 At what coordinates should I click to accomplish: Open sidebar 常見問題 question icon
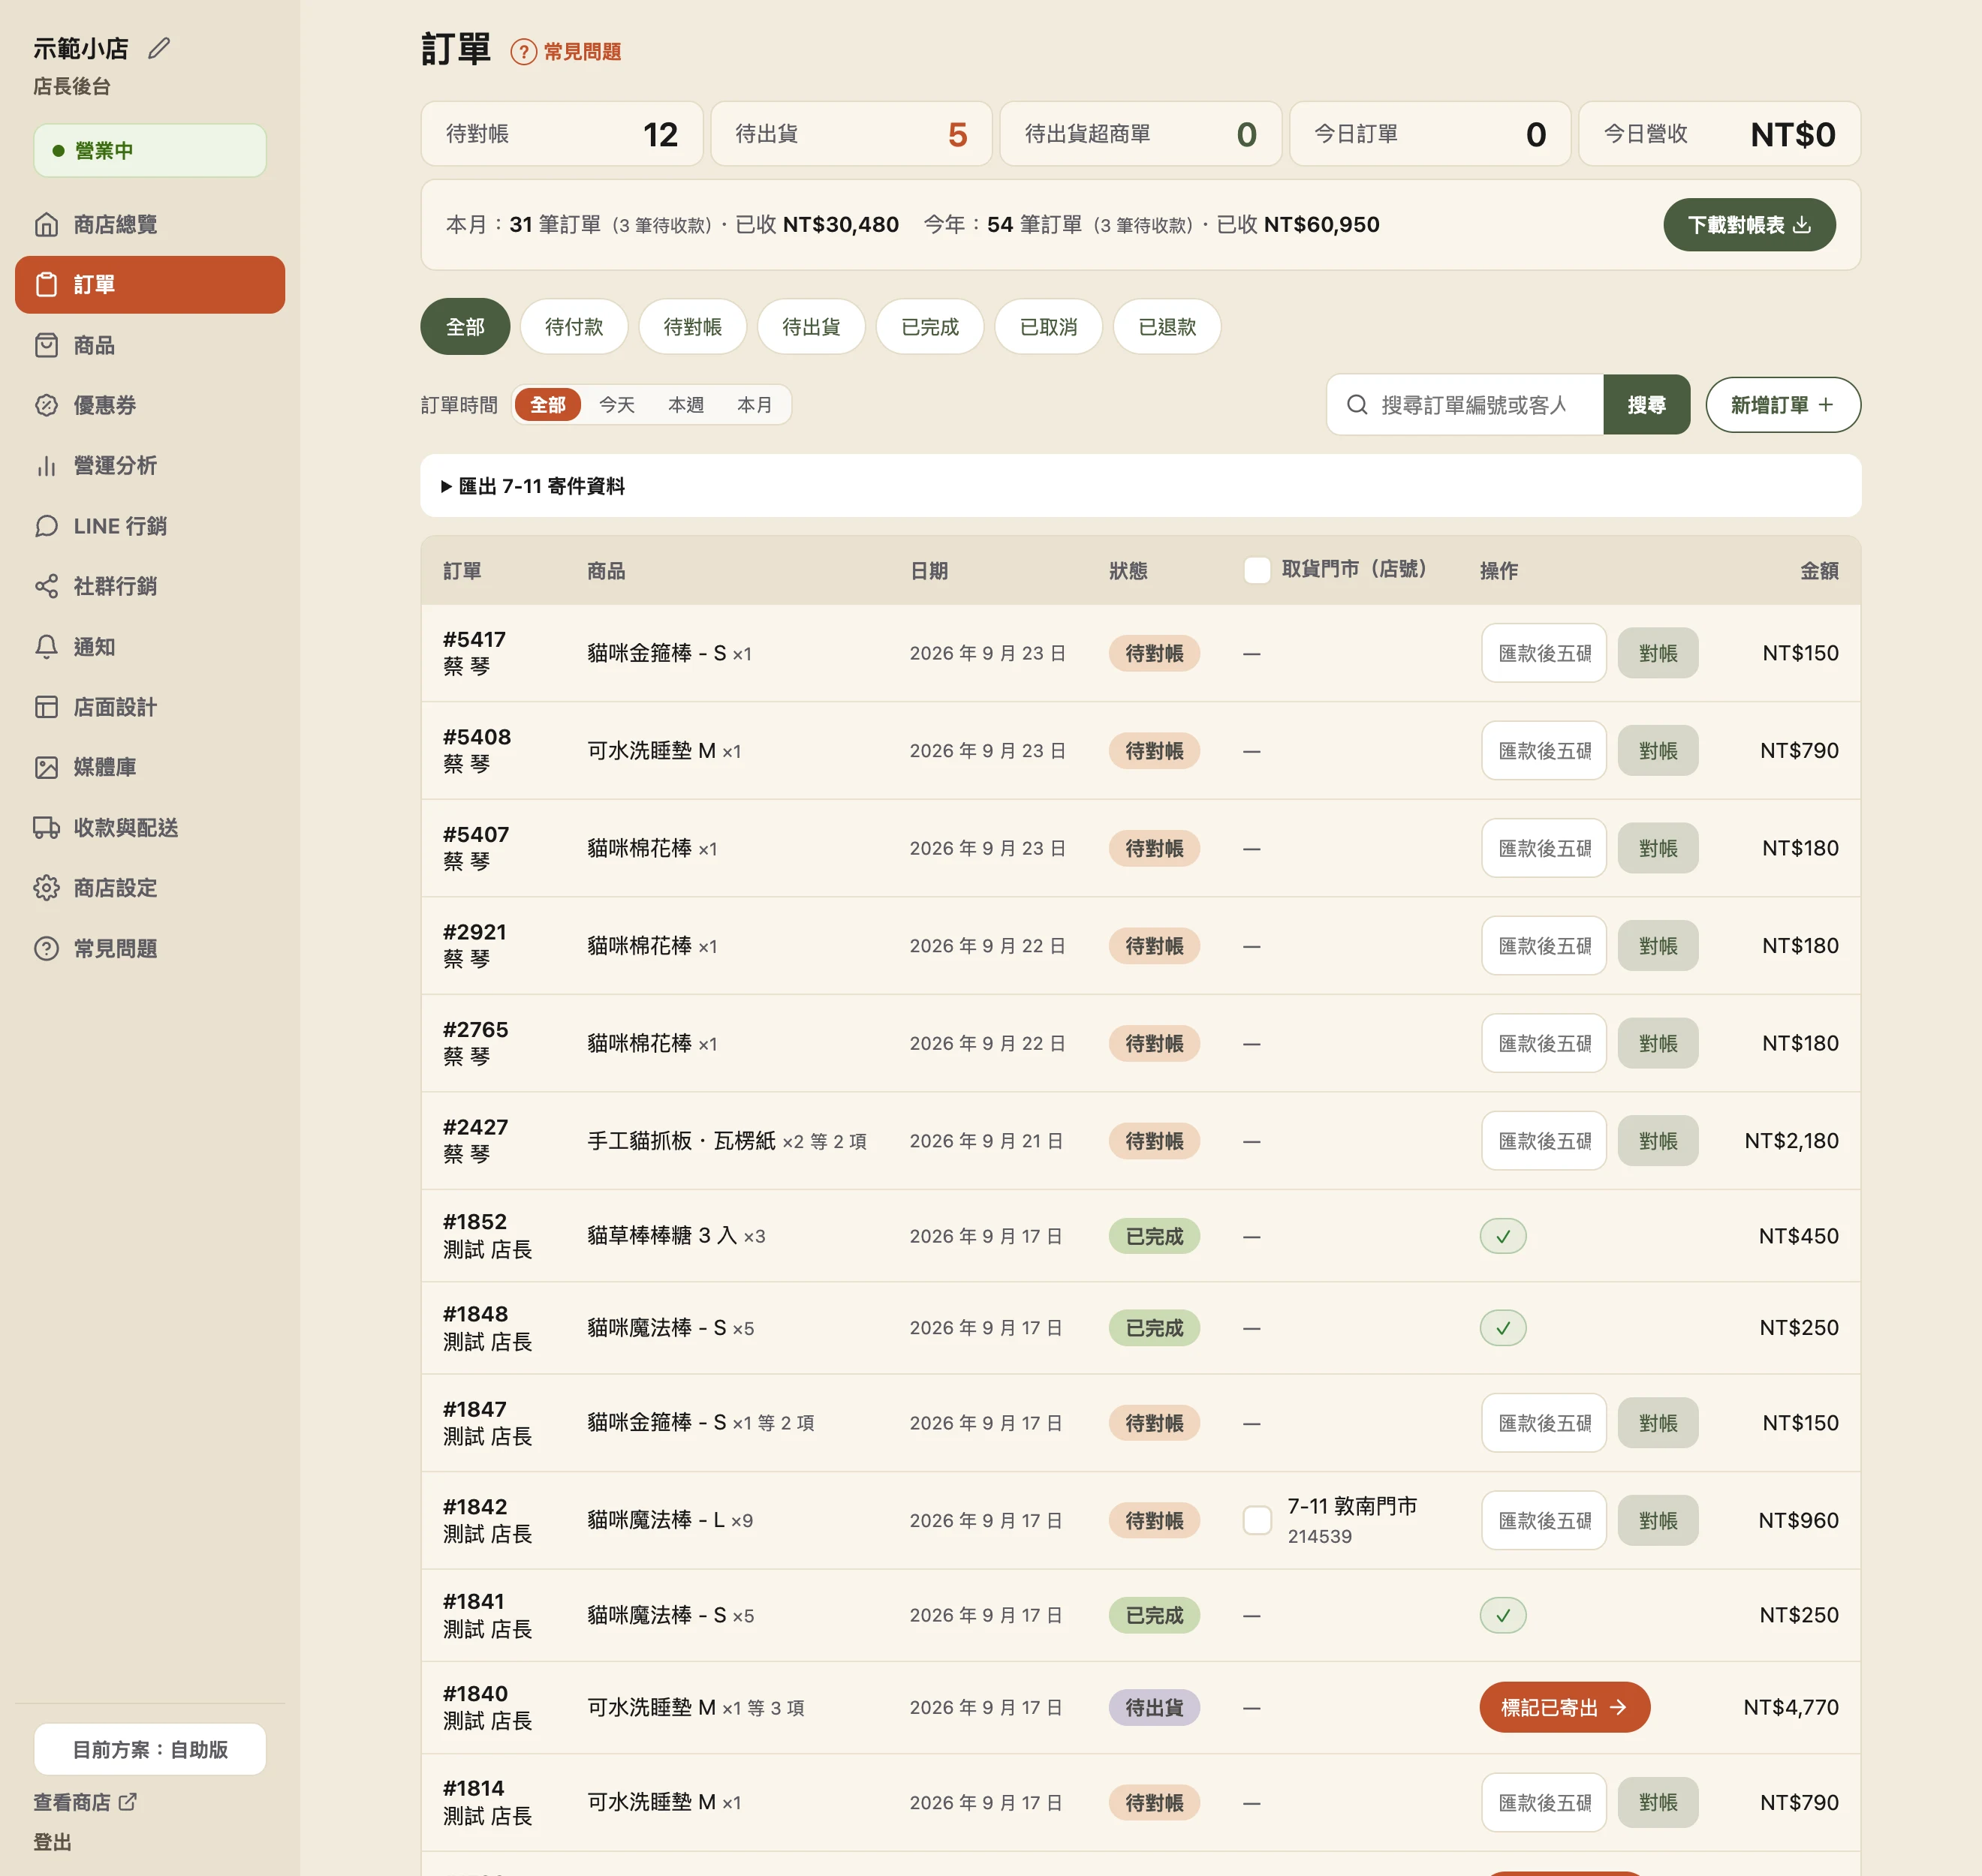click(x=46, y=948)
